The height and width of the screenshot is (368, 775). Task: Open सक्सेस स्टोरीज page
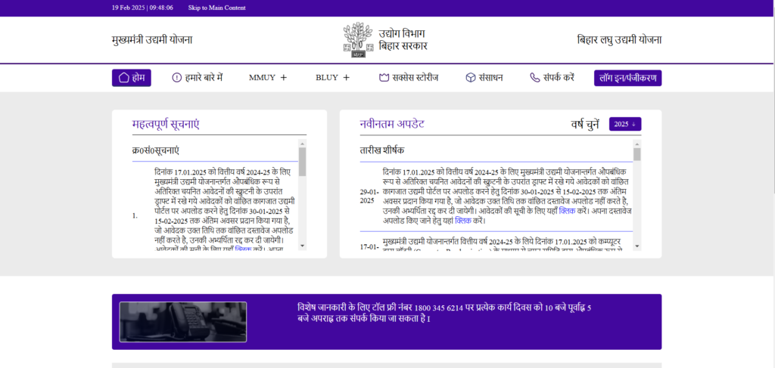tap(408, 78)
